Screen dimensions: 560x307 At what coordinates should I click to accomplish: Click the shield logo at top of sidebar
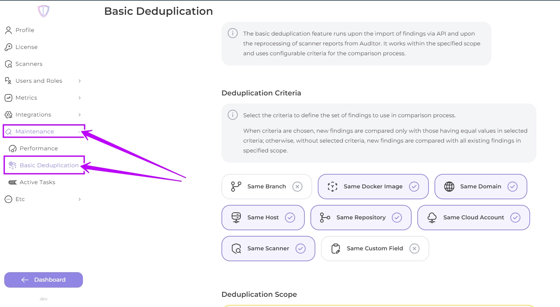[x=44, y=11]
